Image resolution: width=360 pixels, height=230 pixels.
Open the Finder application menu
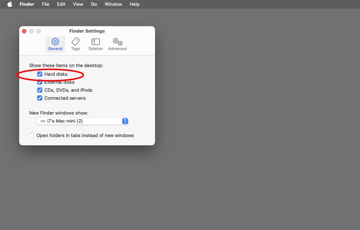click(x=27, y=4)
